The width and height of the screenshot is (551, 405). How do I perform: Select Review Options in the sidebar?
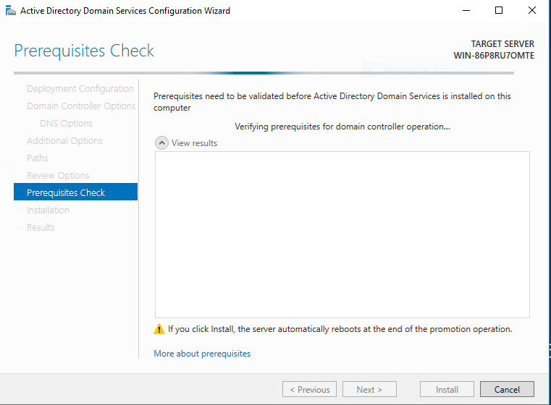pyautogui.click(x=58, y=176)
